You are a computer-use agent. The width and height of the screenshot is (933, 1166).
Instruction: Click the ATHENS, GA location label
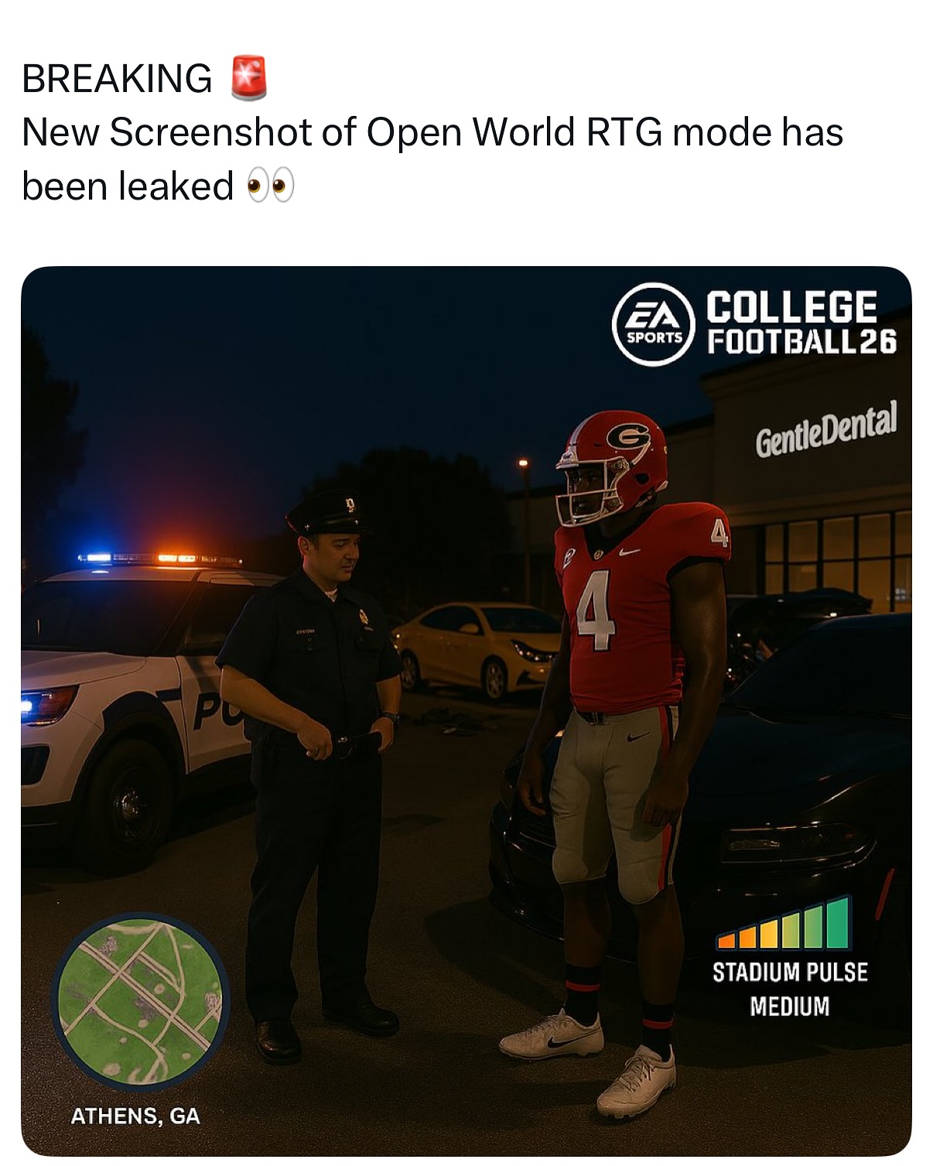pos(135,1116)
